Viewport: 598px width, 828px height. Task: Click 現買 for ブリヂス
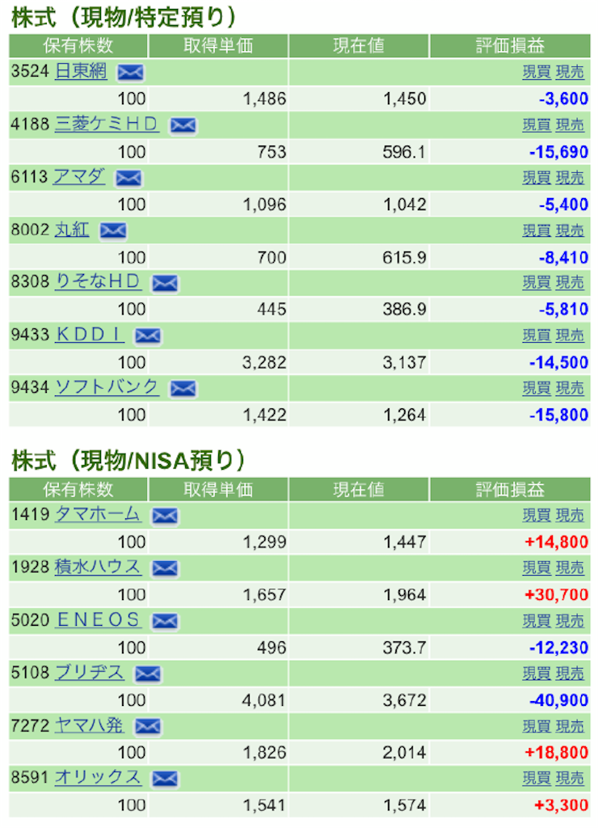pyautogui.click(x=537, y=674)
